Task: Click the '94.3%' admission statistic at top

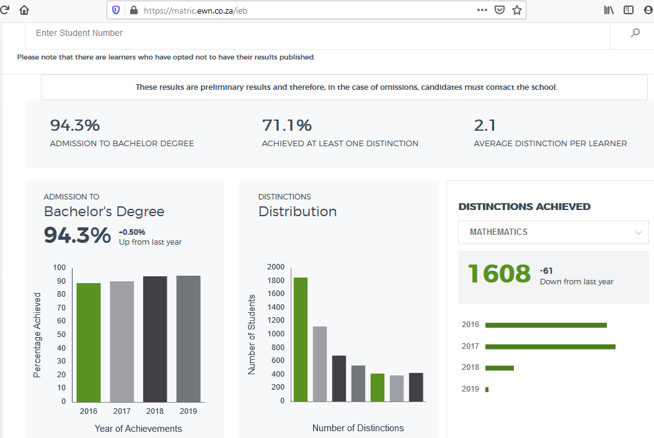Action: click(x=75, y=125)
